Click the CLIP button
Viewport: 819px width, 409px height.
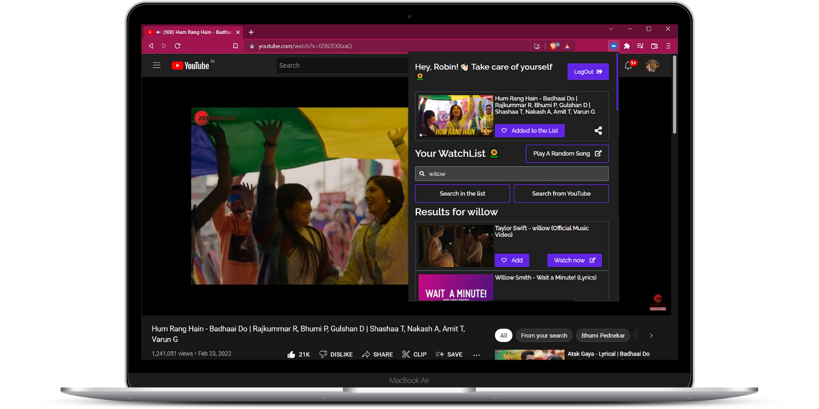pos(414,354)
